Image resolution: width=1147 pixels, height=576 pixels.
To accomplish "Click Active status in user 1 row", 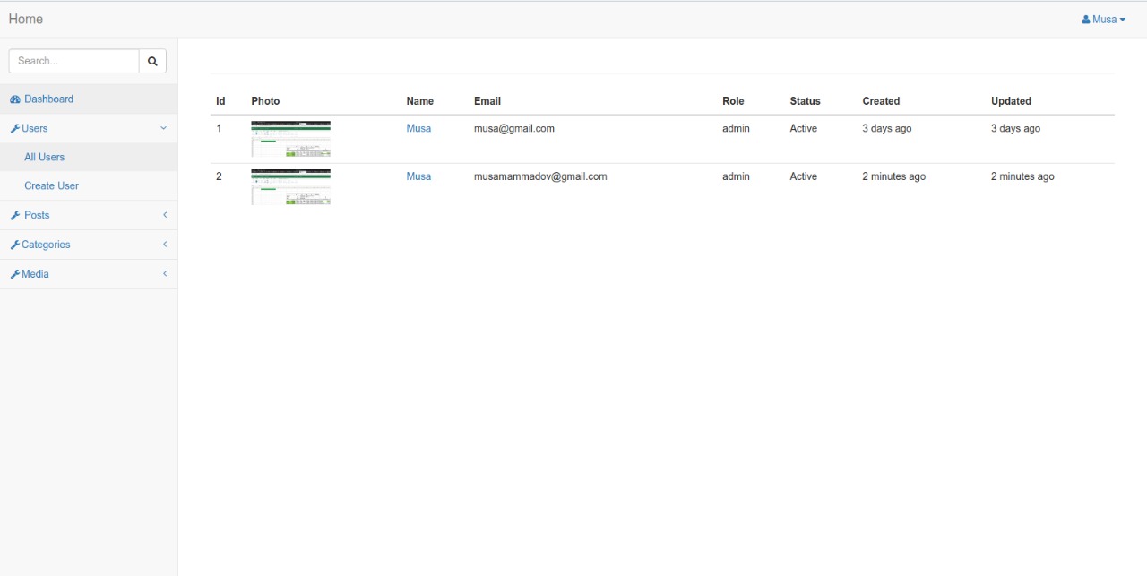I will click(x=803, y=128).
